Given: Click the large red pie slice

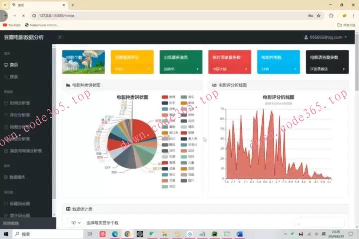Looking at the screenshot, I should [143, 130].
